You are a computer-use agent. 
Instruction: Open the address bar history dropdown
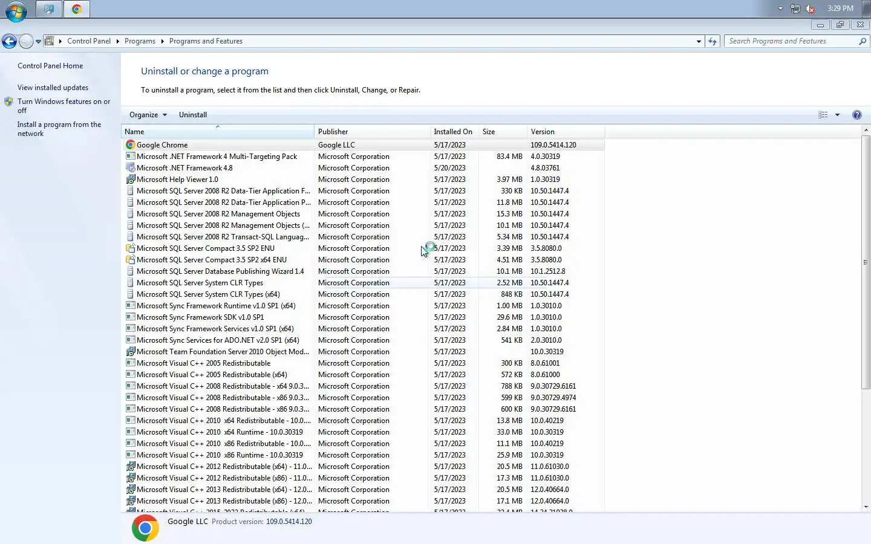699,41
